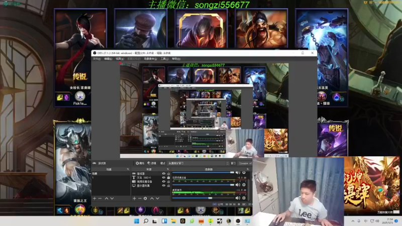The image size is (402, 226).
Task: Switch to OBS Studio via its taskbar icon
Action: coord(238,221)
